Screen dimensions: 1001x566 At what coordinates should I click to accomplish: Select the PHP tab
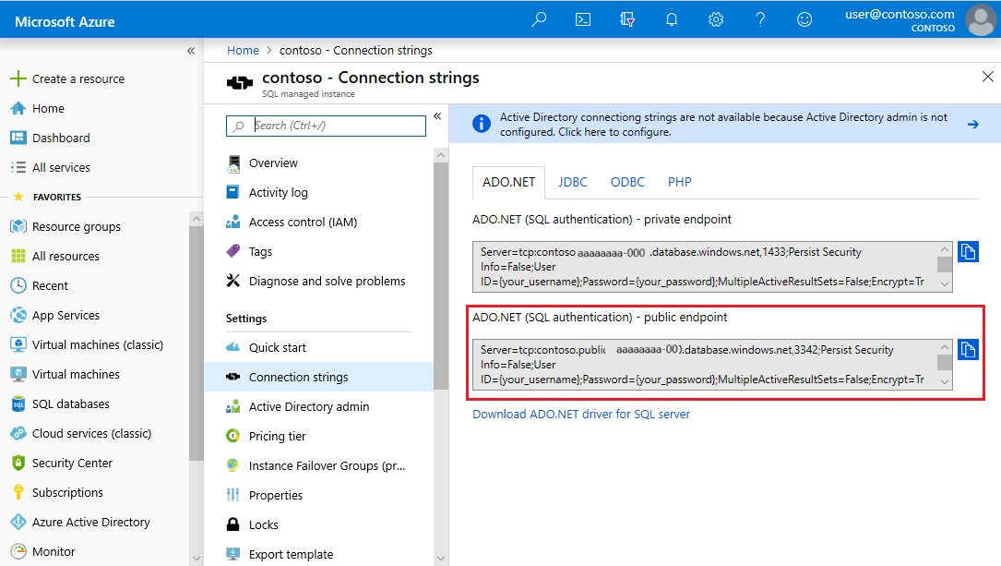point(680,182)
